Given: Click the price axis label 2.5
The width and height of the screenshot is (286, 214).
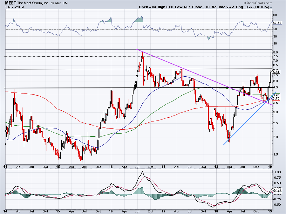Looking at the screenshot, I should [x=276, y=123].
